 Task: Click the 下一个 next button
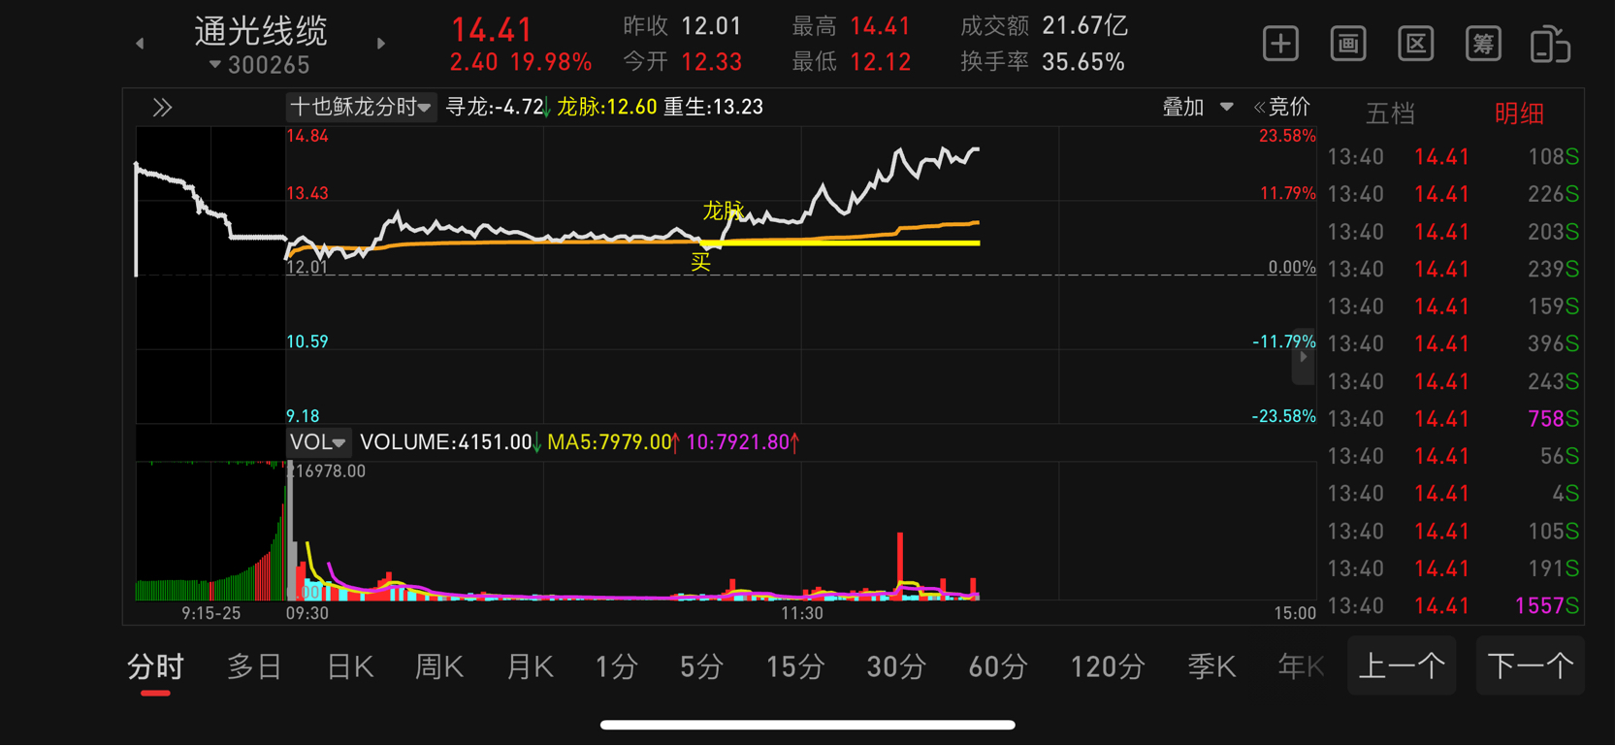[1530, 665]
